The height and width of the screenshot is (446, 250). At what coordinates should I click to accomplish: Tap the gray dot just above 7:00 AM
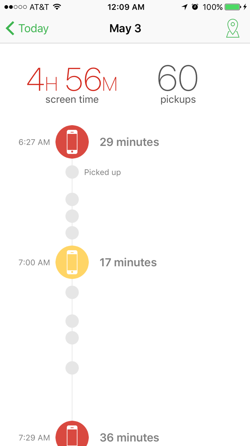click(72, 233)
